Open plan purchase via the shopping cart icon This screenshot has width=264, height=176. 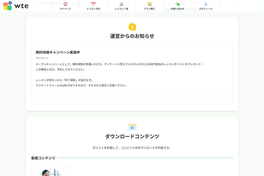150,4
